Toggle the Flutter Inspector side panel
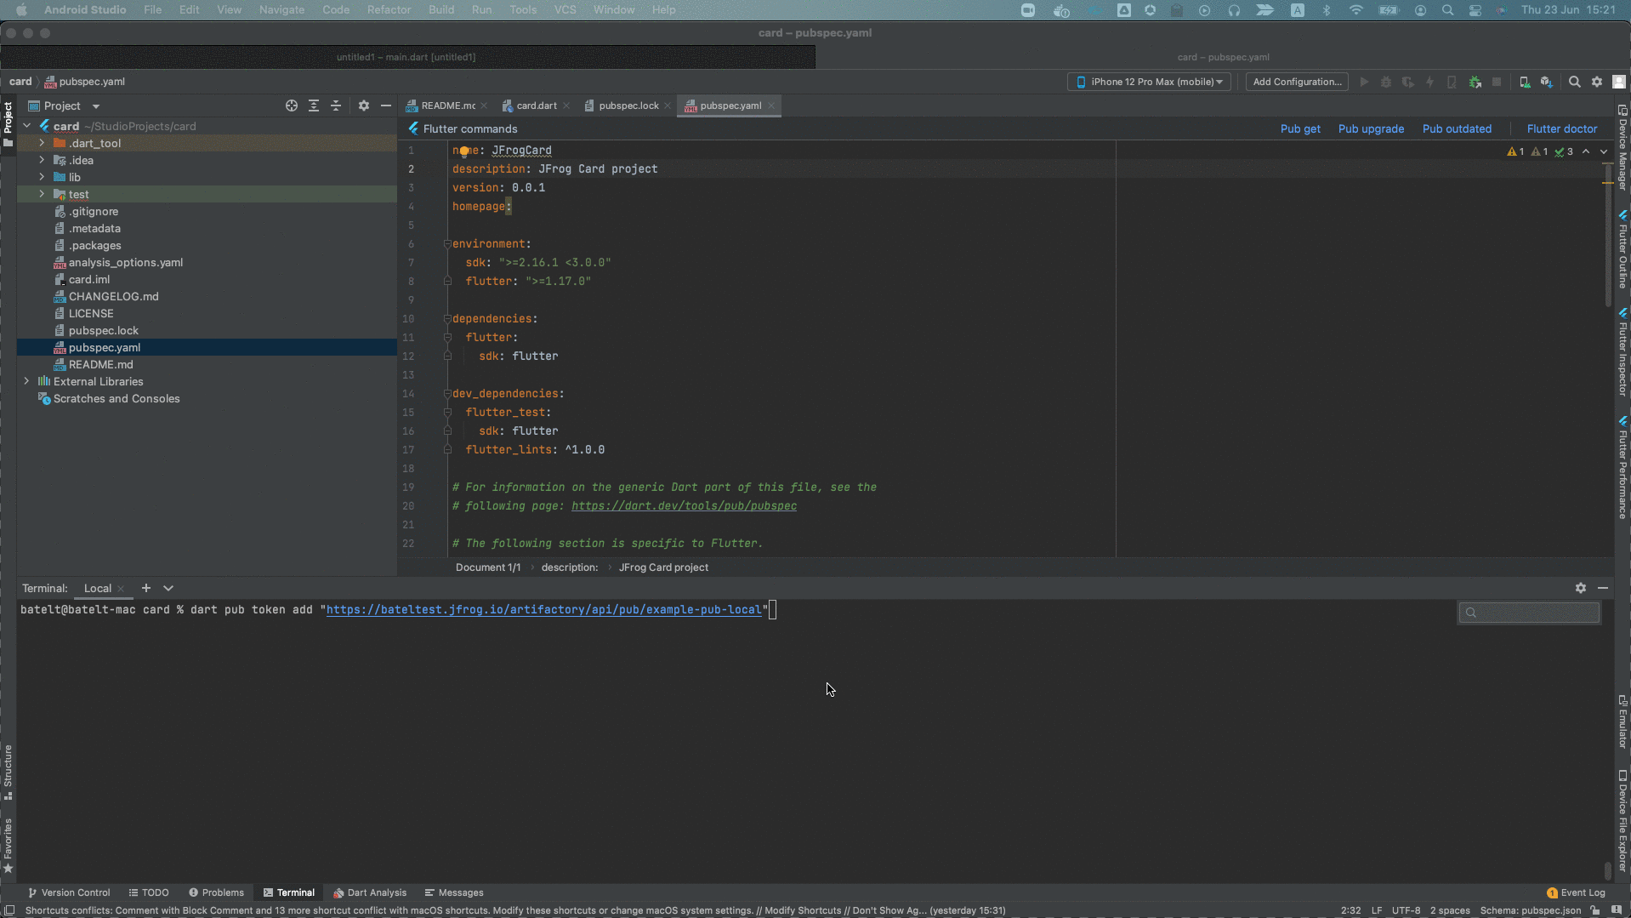Screen dimensions: 1631x918 pyautogui.click(x=1622, y=353)
